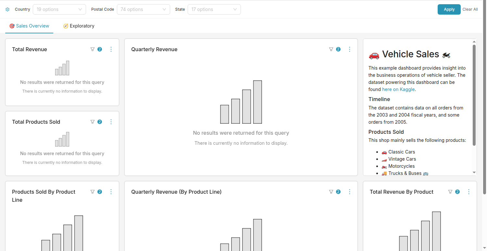Click the Vehicle Sales panel scroll-up arrow
This screenshot has width=487, height=251.
(474, 42)
